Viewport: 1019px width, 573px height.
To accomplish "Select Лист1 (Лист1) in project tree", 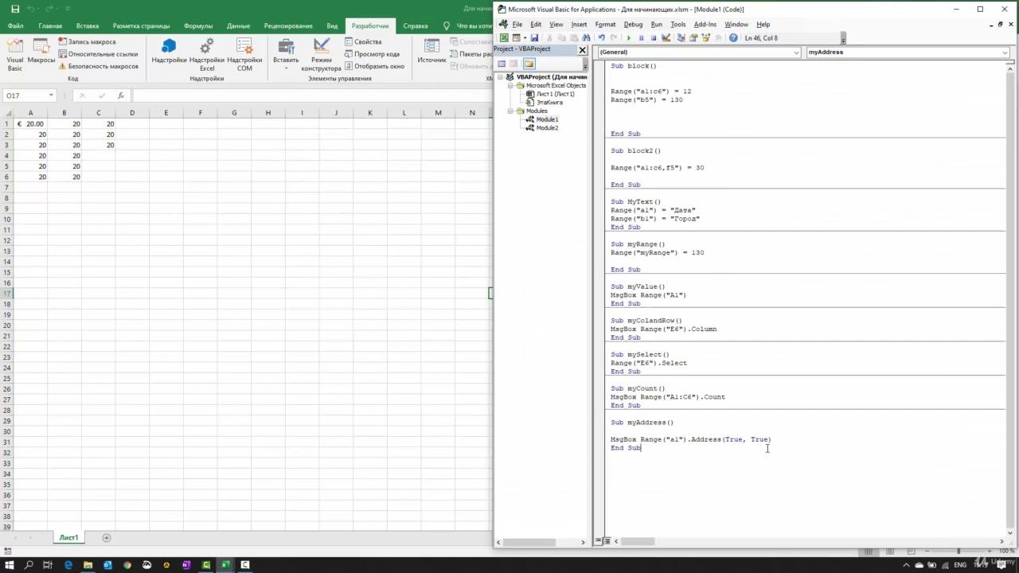I will tap(555, 94).
